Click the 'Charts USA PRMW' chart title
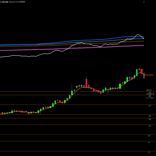 (x=17, y=2)
